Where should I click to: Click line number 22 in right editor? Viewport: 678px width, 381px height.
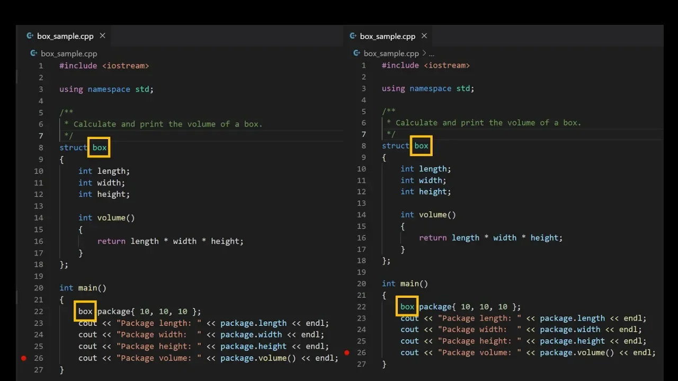click(x=361, y=306)
